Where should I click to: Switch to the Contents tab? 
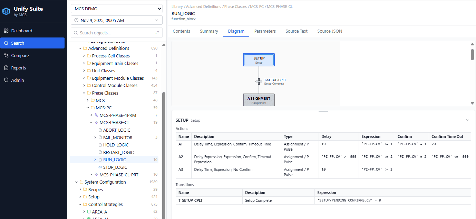tap(182, 31)
